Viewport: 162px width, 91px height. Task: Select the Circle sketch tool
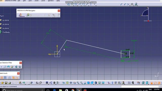76,4
